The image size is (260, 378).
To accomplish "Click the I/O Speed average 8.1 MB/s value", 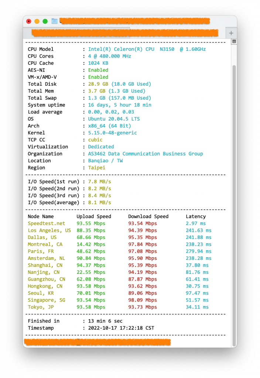I will coord(99,203).
